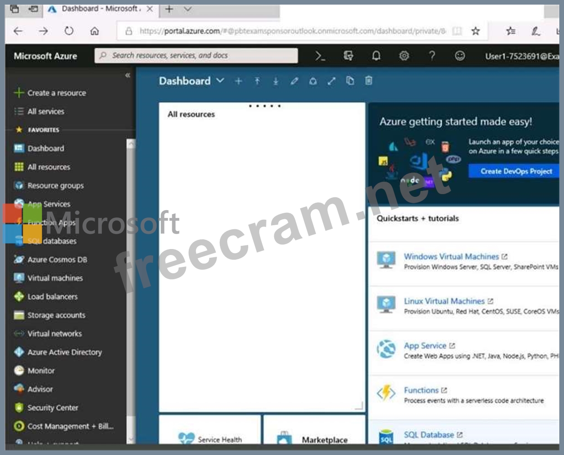Open SQL Database quickstart link
The image size is (564, 455).
(x=429, y=434)
